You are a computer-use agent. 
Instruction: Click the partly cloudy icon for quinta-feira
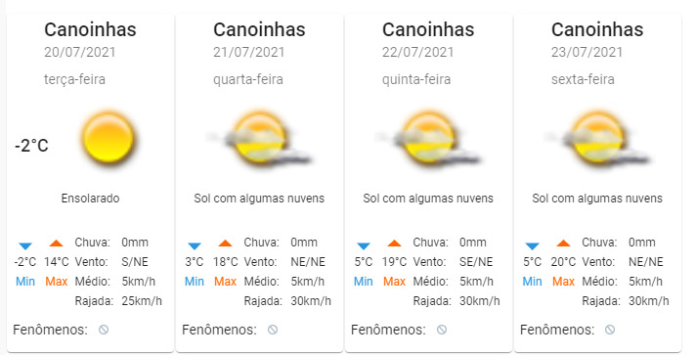point(428,139)
